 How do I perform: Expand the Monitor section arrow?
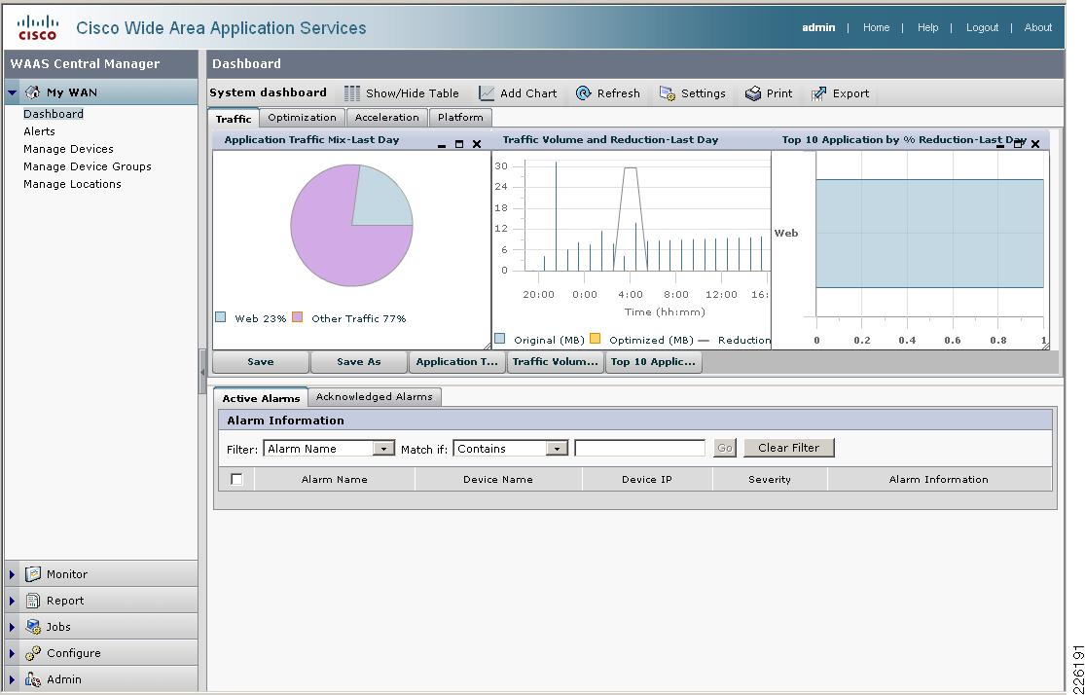click(x=12, y=574)
